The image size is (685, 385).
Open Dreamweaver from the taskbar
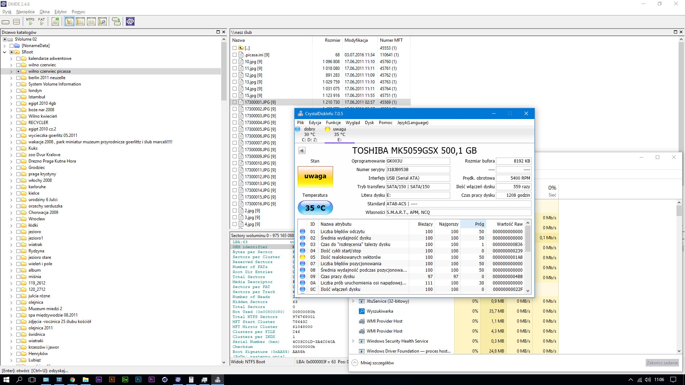(125, 380)
